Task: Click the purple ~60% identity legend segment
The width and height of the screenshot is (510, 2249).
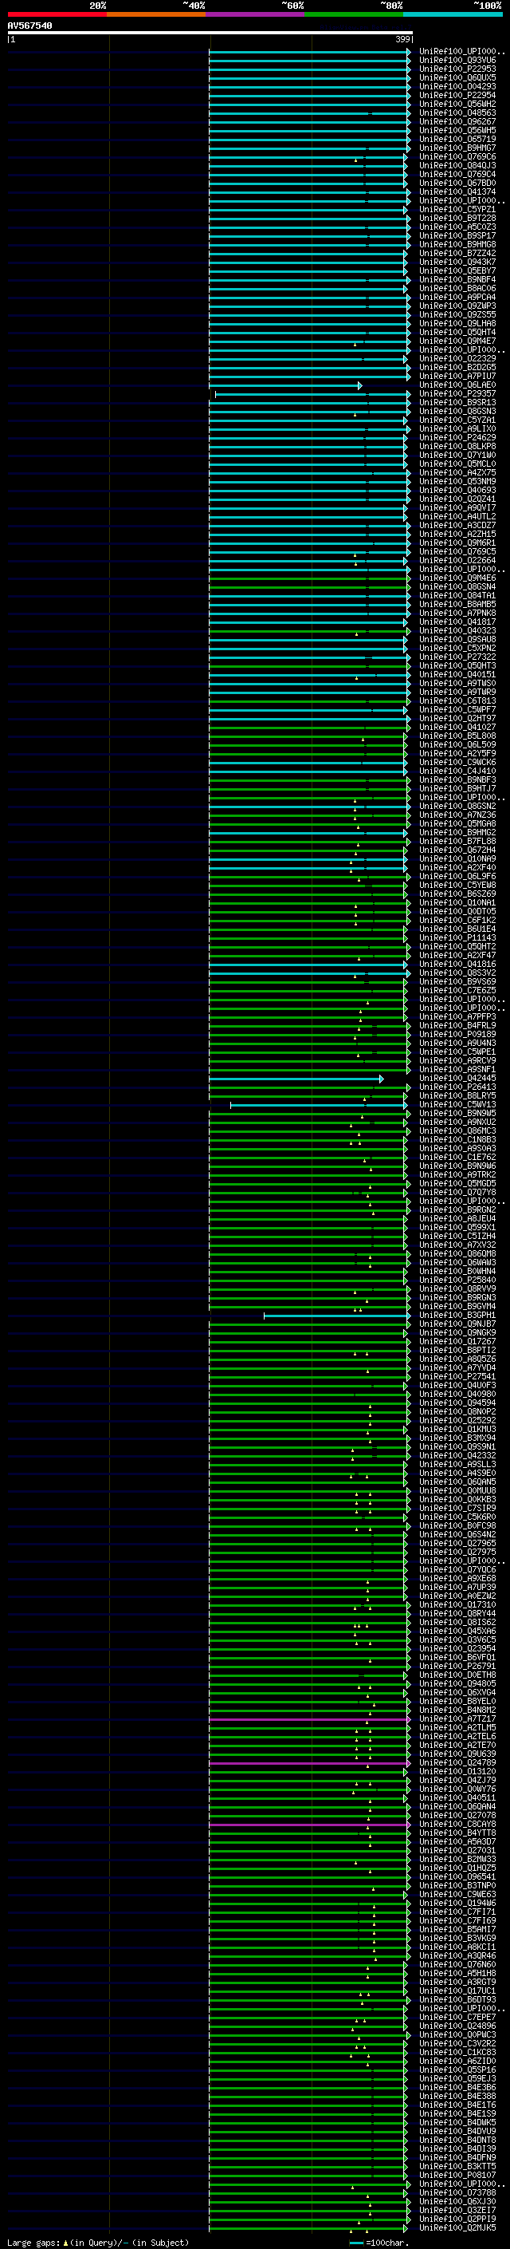Action: coord(254,14)
